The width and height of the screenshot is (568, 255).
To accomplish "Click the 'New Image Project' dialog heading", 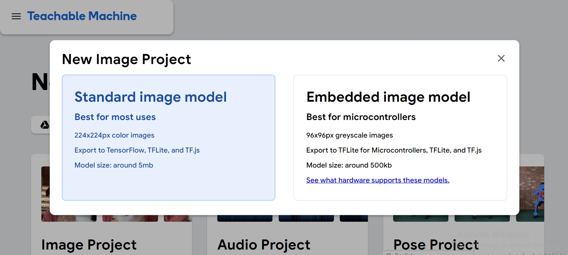I will [x=127, y=59].
